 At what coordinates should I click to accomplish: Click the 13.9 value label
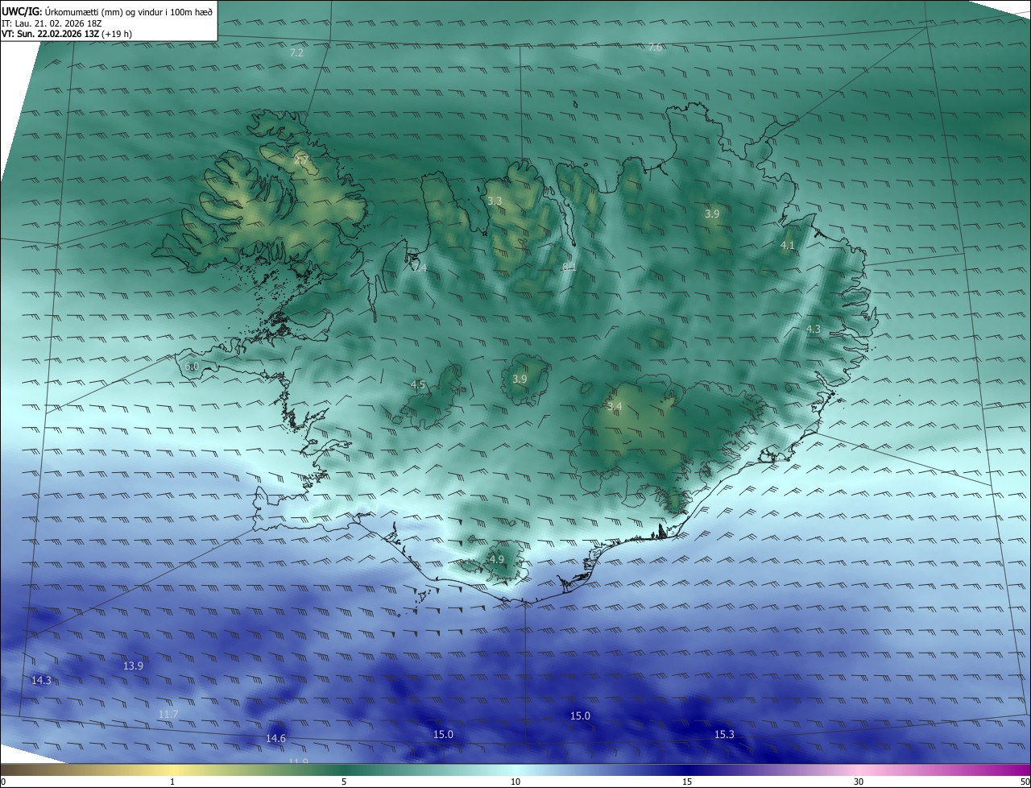pos(133,666)
